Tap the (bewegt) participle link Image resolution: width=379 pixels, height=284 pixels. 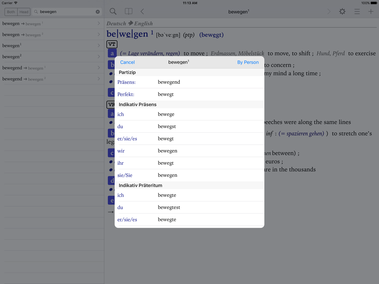point(211,35)
